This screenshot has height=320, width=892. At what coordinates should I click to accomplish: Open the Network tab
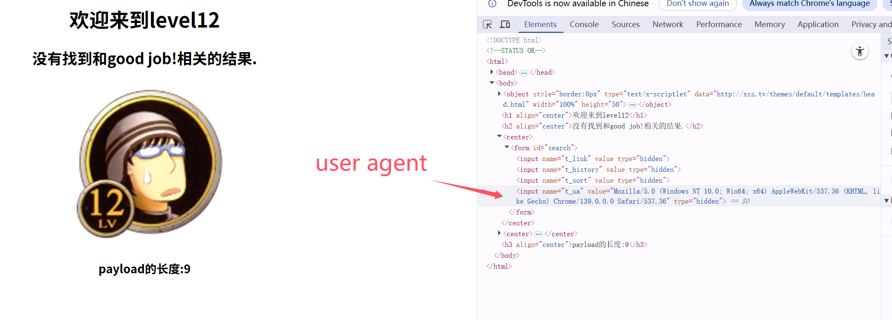point(668,24)
